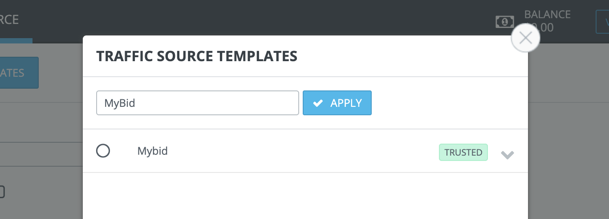Click the banknote balance icon
Screen dimensions: 609x219
(x=505, y=21)
